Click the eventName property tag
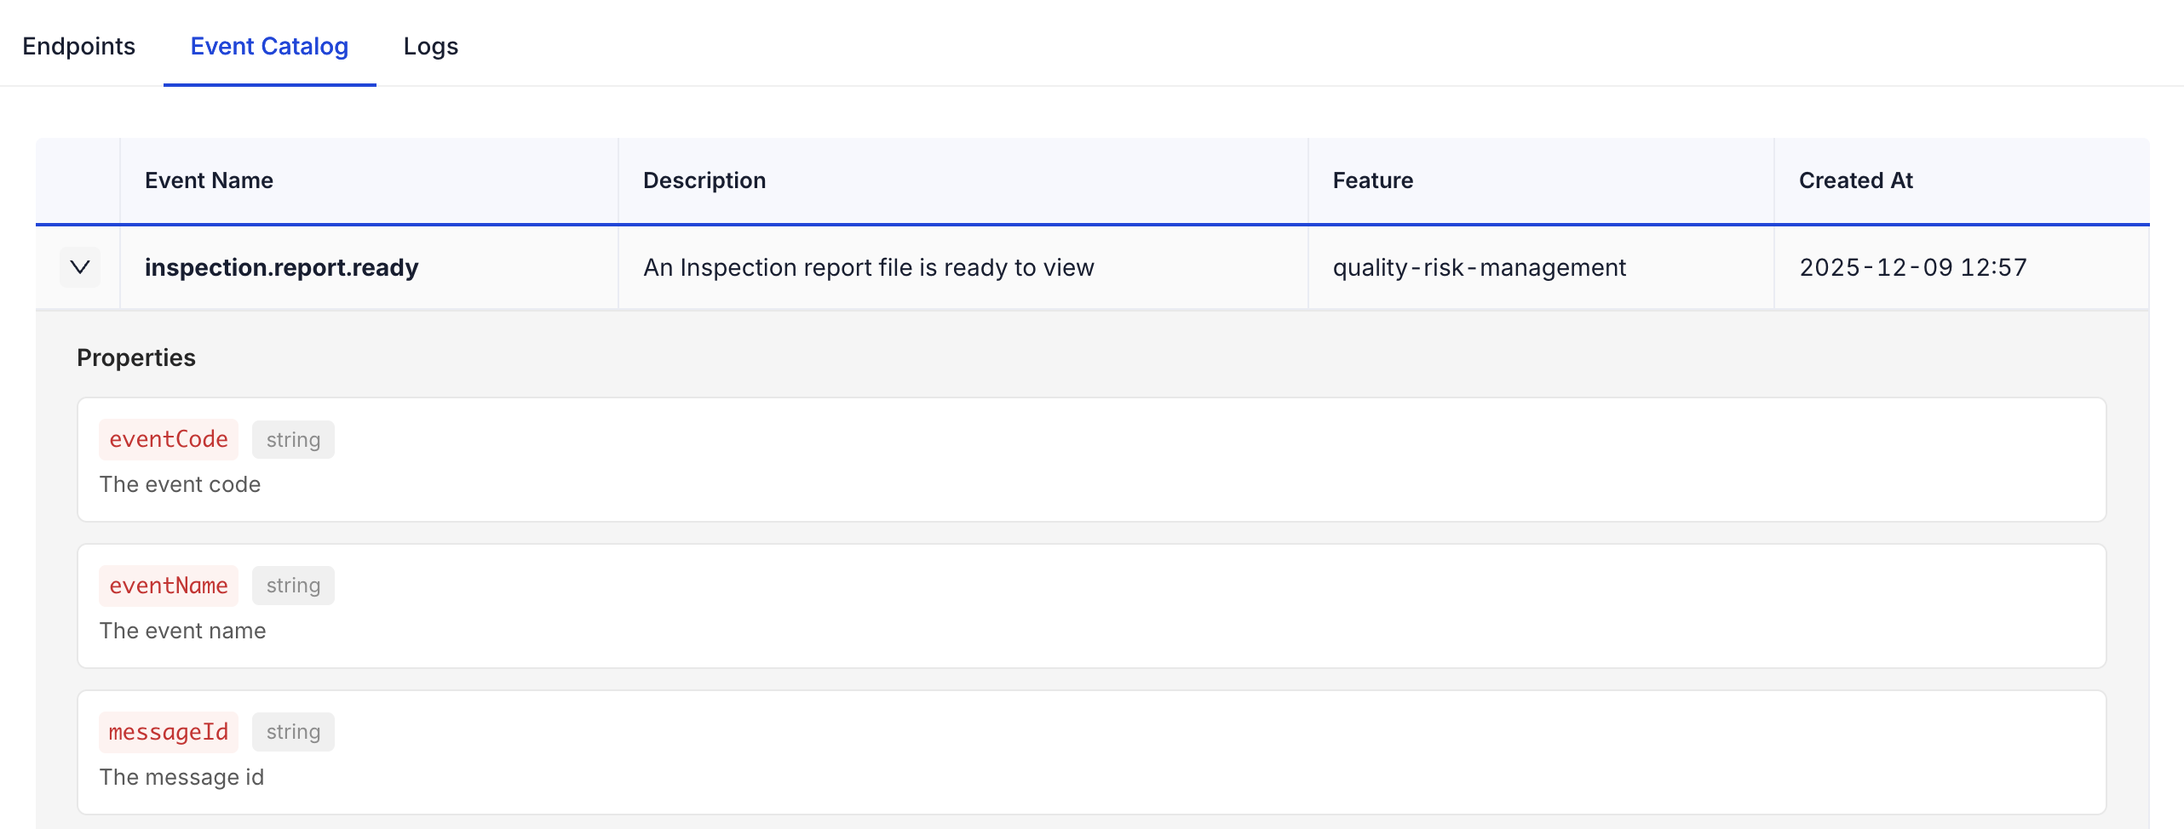Image resolution: width=2184 pixels, height=829 pixels. (169, 586)
